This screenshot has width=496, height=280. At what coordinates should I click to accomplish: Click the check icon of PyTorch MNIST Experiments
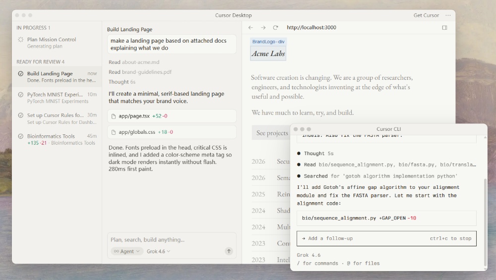(x=20, y=95)
